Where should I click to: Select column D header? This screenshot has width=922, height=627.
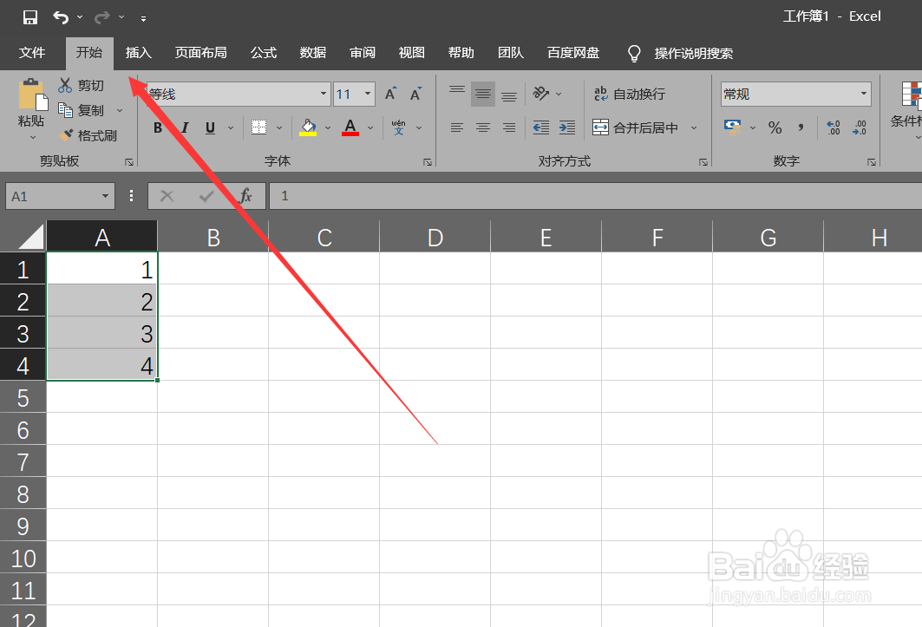(x=435, y=238)
